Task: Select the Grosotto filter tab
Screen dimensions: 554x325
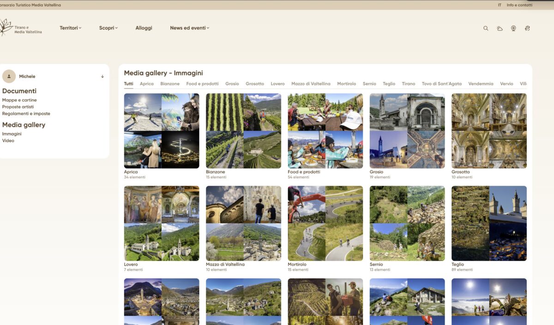Action: tap(255, 84)
